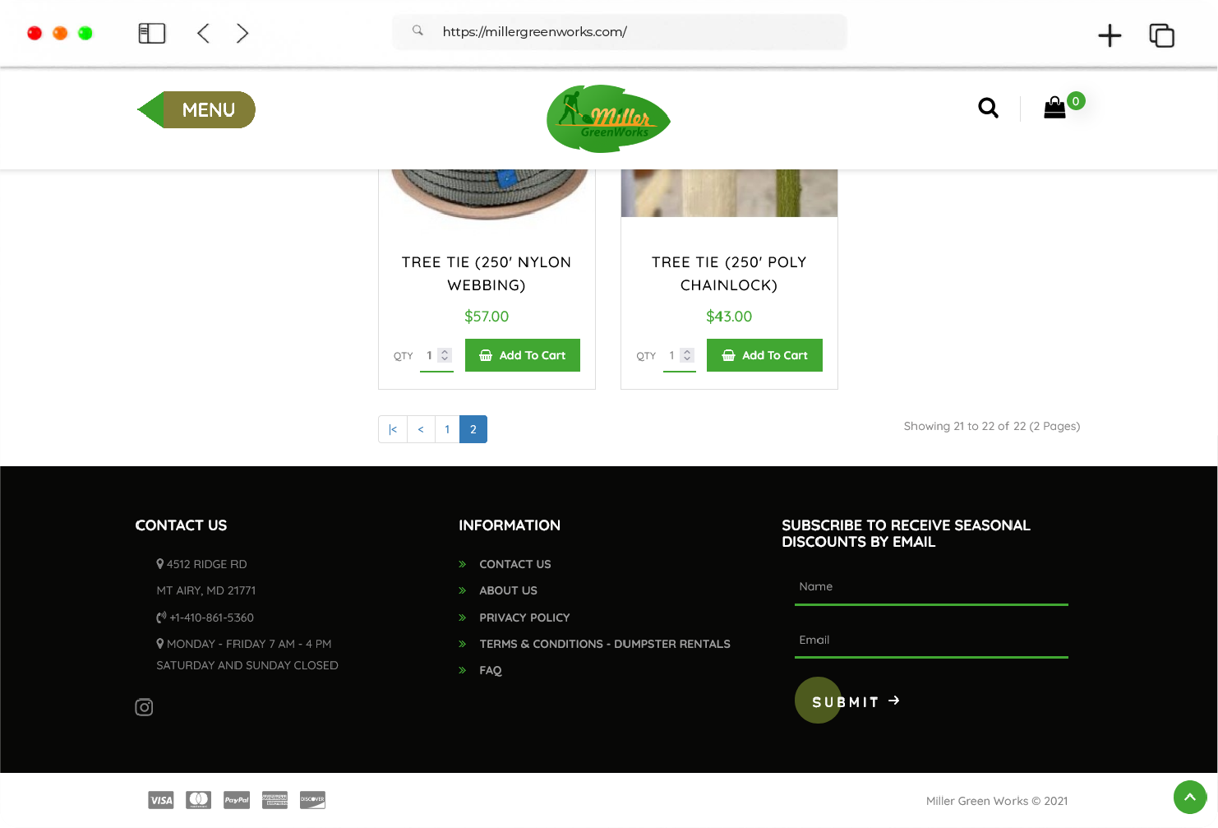Click the Miller GreenWorks logo
Image resolution: width=1218 pixels, height=828 pixels.
coord(608,119)
